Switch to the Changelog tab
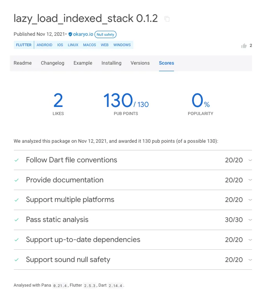Screen dimensions: 267x302 (x=53, y=63)
